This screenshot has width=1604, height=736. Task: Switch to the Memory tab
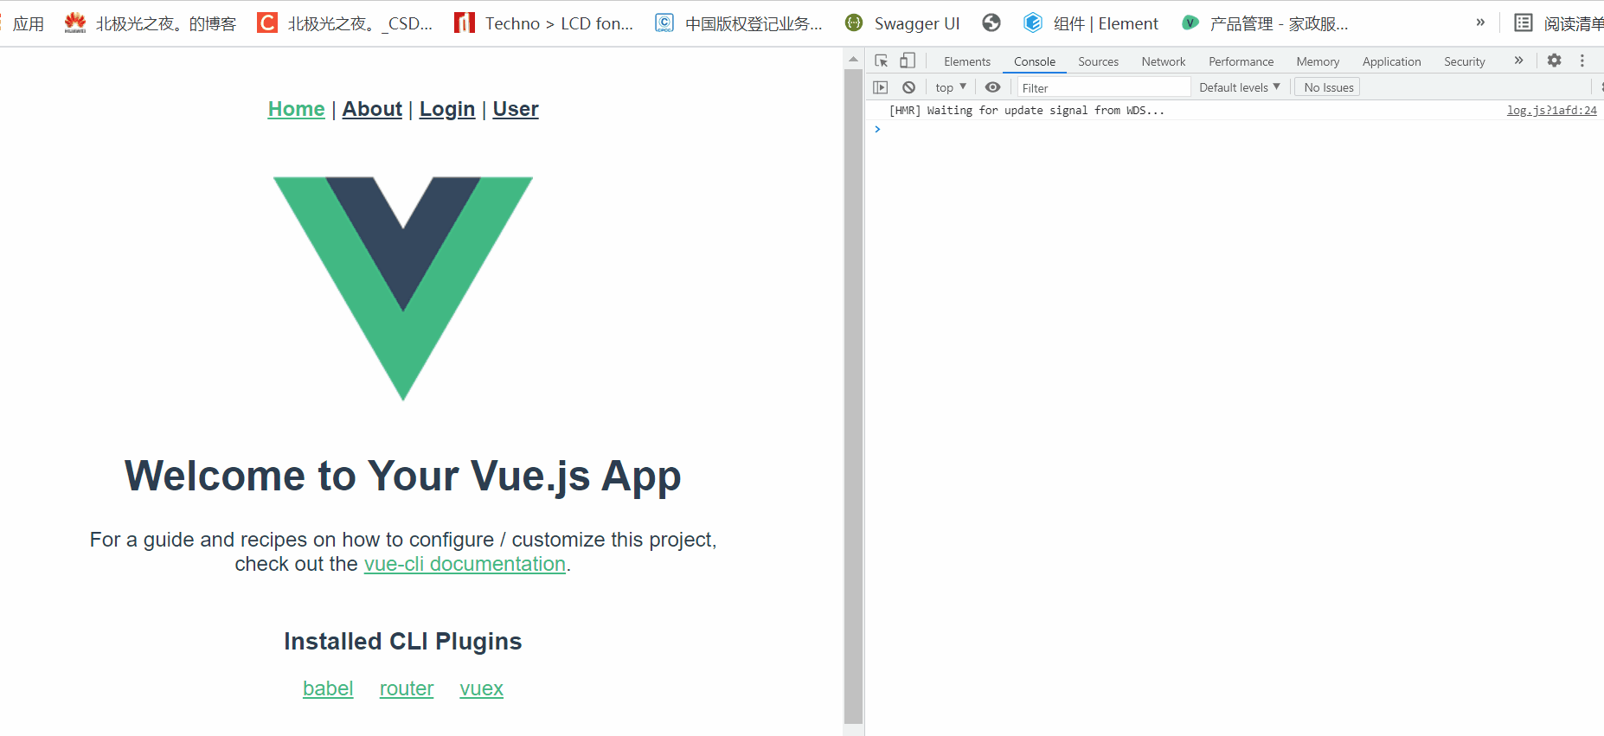[x=1318, y=61]
